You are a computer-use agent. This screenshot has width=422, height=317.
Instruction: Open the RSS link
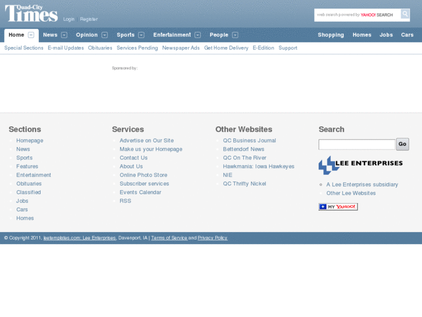tap(125, 201)
